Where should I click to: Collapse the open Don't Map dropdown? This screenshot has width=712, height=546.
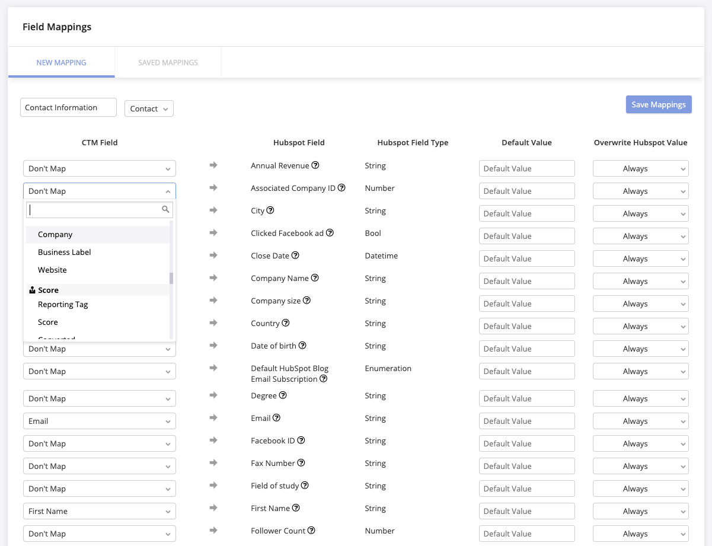click(168, 191)
